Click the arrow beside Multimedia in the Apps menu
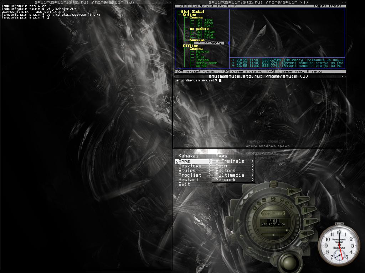 (252, 175)
